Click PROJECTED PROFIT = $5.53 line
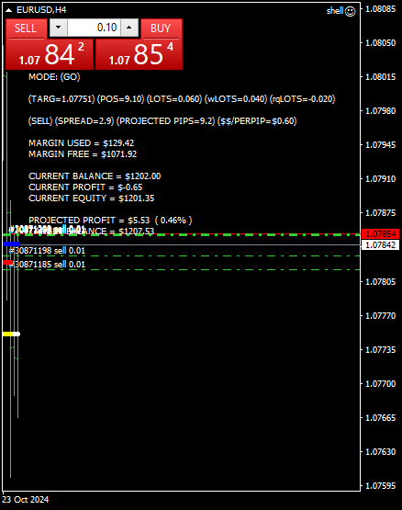The width and height of the screenshot is (402, 510). [110, 221]
